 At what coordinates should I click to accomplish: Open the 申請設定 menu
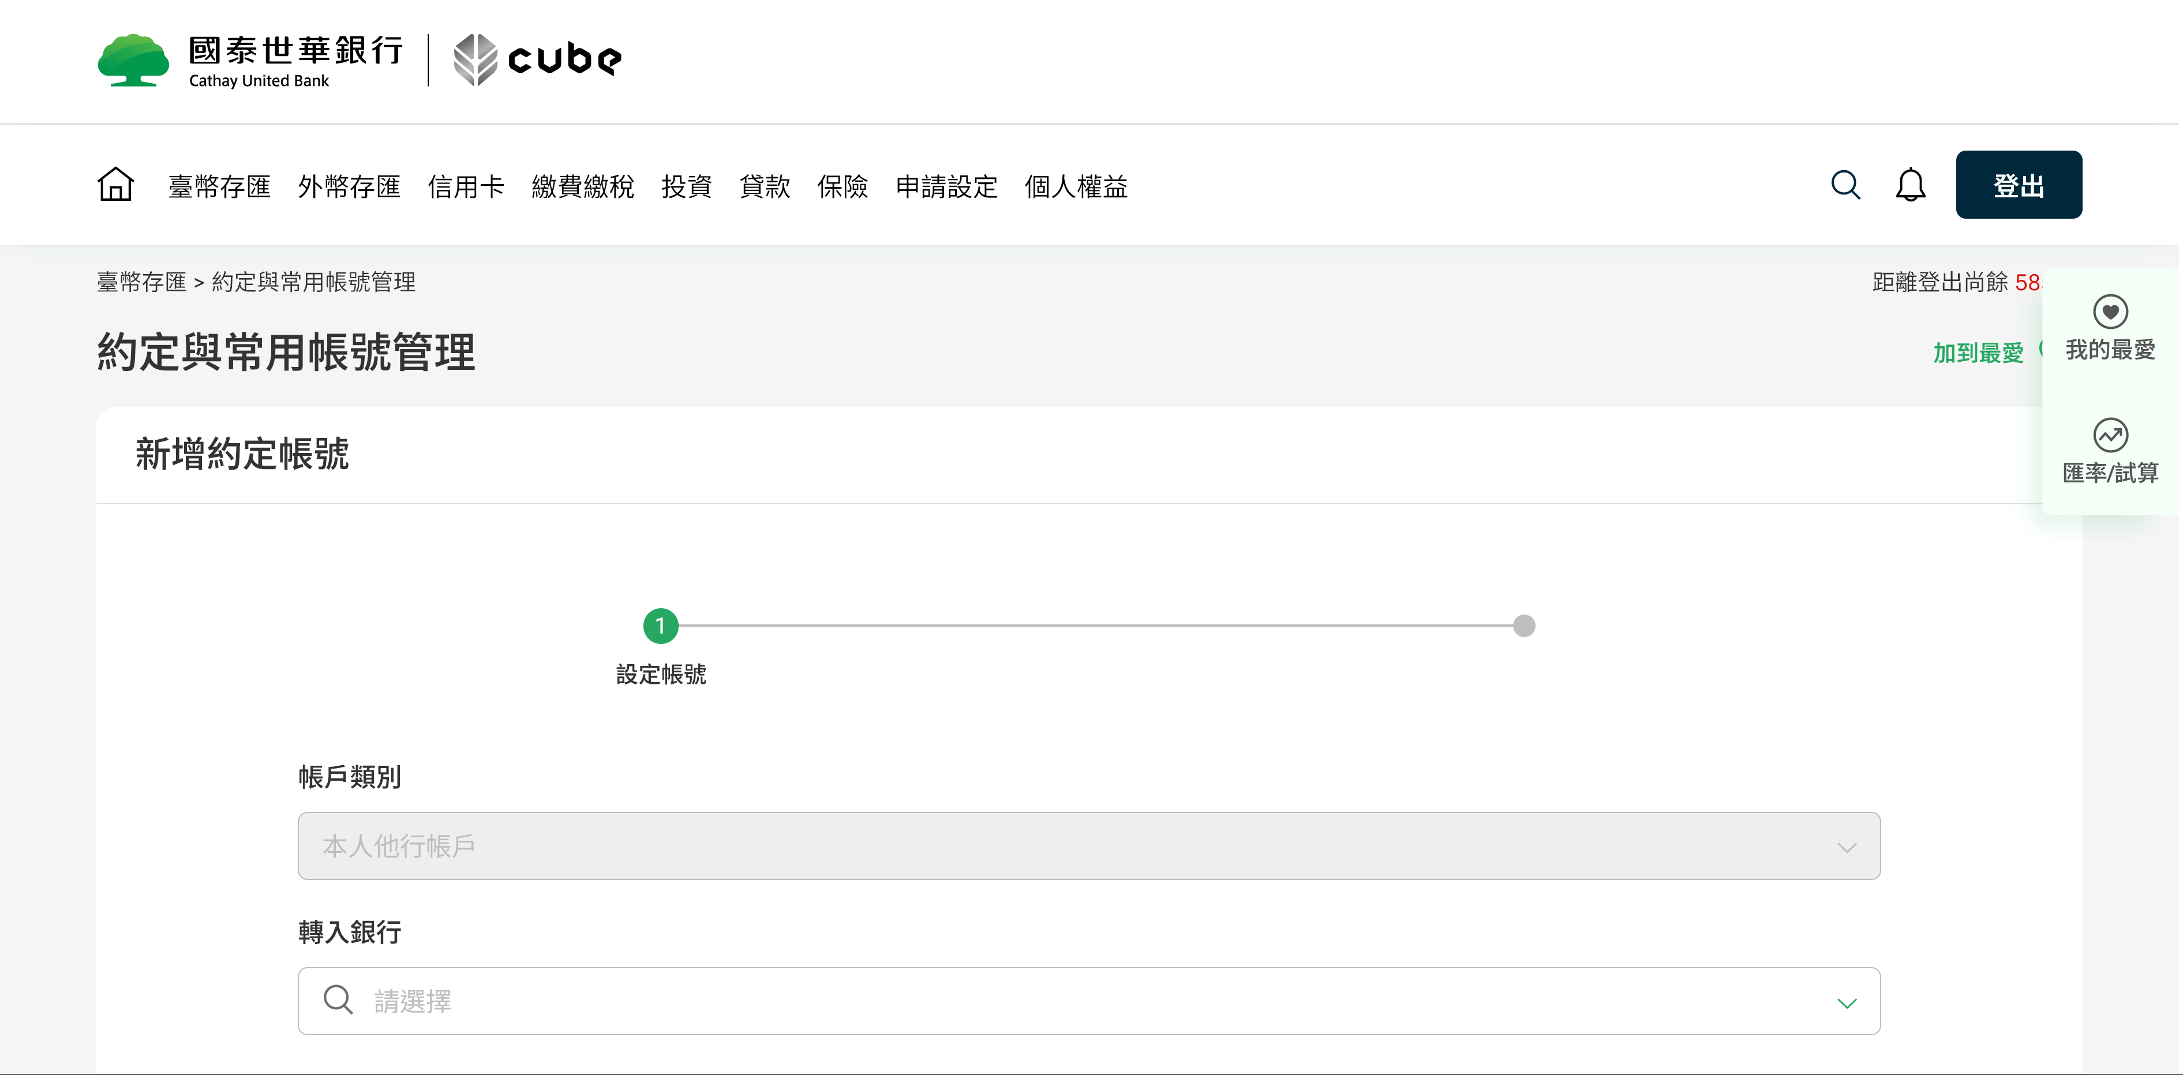(x=946, y=186)
